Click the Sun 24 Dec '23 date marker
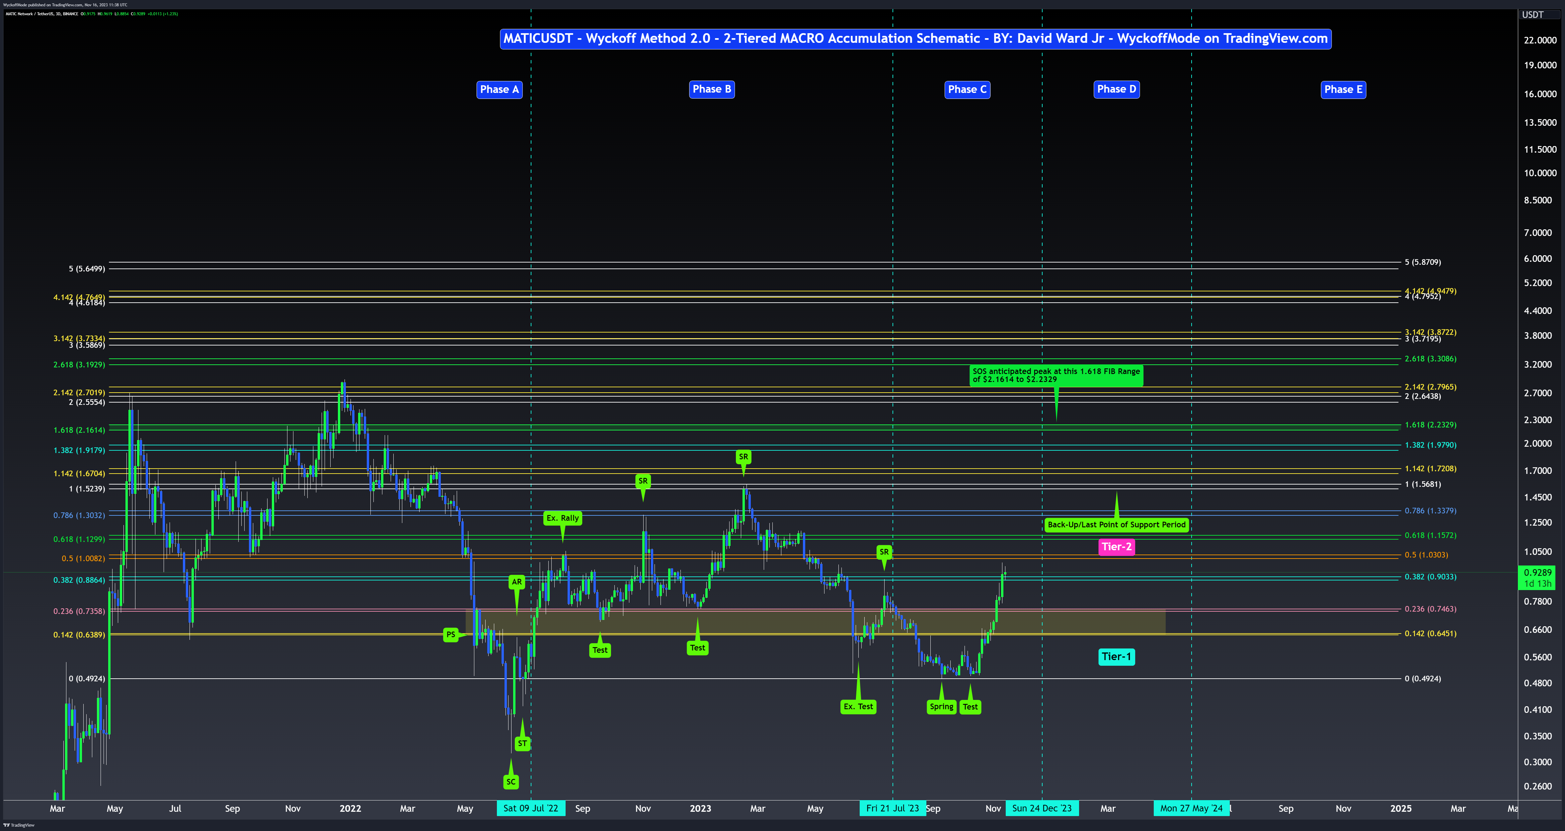The image size is (1565, 831). point(1042,808)
